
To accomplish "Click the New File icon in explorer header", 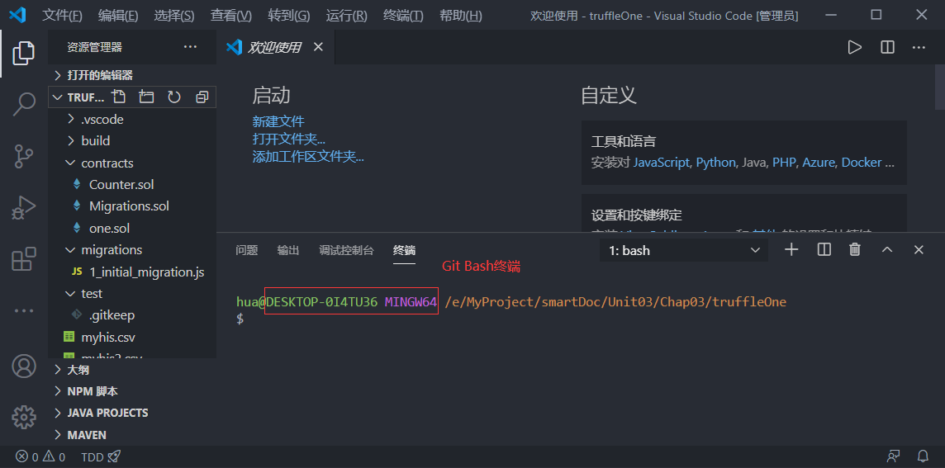I will point(119,97).
